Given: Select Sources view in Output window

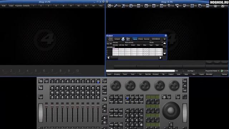Looking at the screenshot, I should [147, 39].
